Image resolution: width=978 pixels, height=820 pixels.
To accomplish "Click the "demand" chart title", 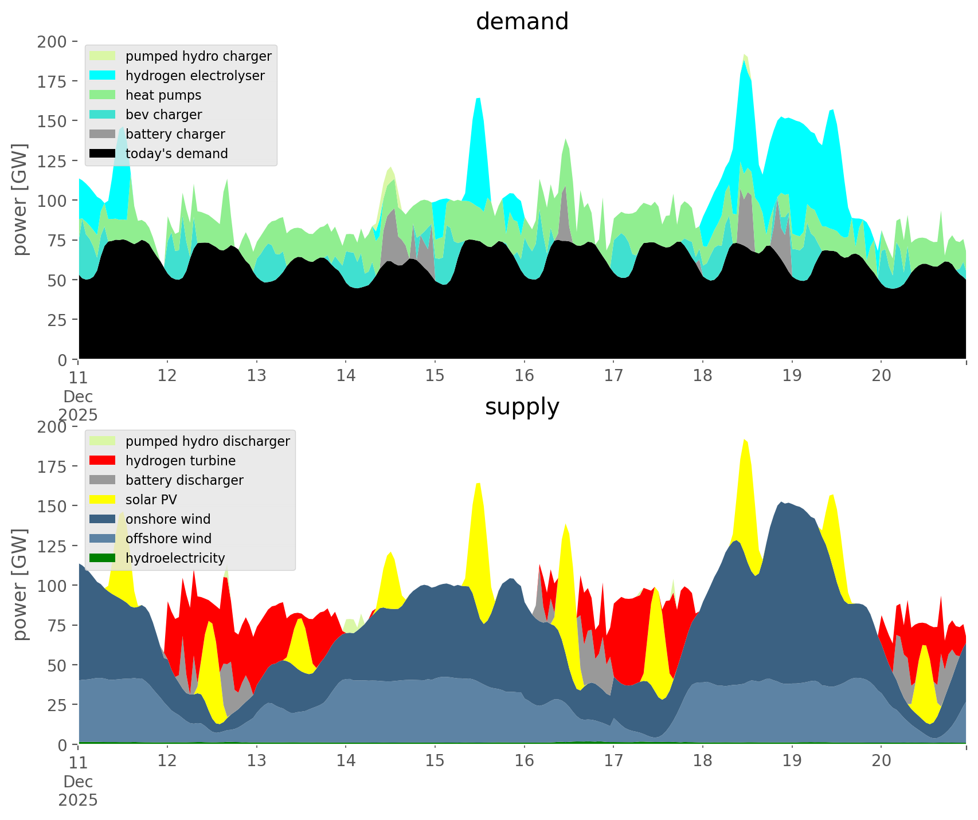I will click(x=522, y=22).
